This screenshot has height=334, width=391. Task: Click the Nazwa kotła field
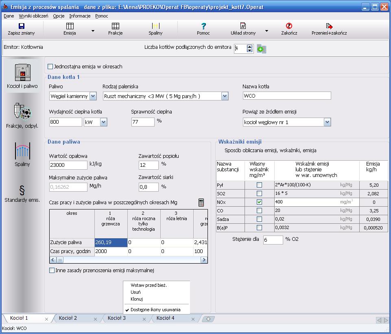coord(287,96)
